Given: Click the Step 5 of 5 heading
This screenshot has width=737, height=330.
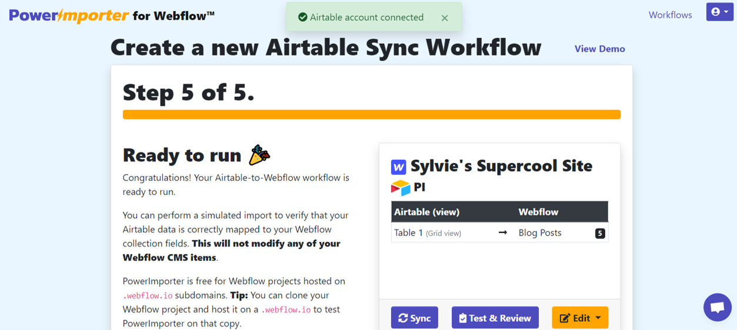Looking at the screenshot, I should (188, 92).
